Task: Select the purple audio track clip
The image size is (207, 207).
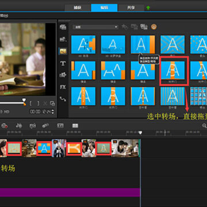Action: click(70, 193)
